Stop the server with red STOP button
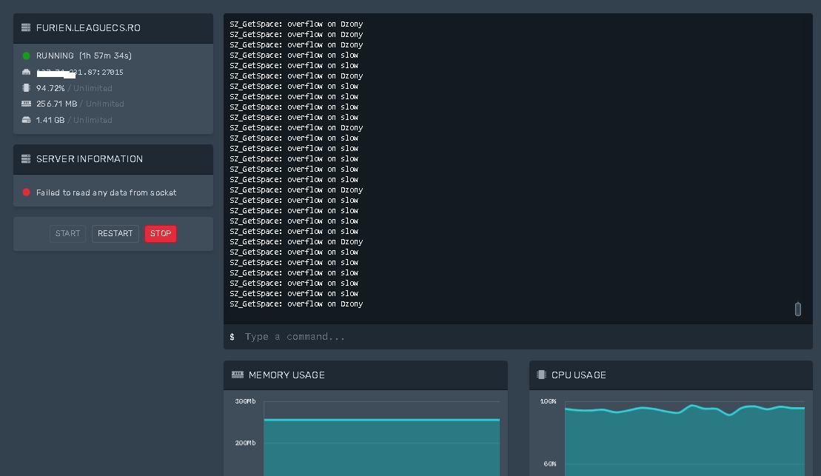This screenshot has height=476, width=821. (x=160, y=233)
